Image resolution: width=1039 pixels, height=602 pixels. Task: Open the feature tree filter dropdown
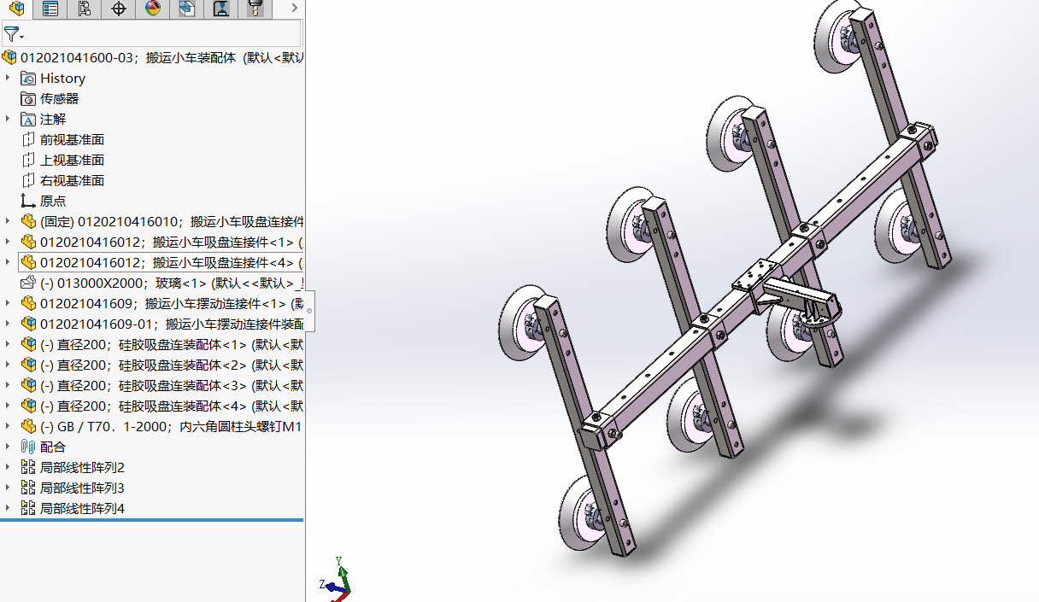tap(14, 34)
